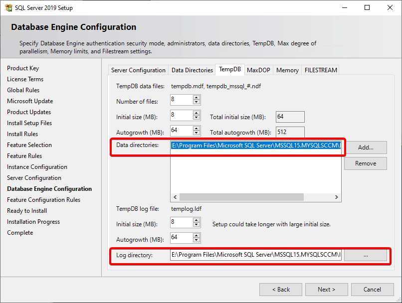The width and height of the screenshot is (402, 303).
Task: Click the data directories scroll right arrow
Action: coord(336,197)
